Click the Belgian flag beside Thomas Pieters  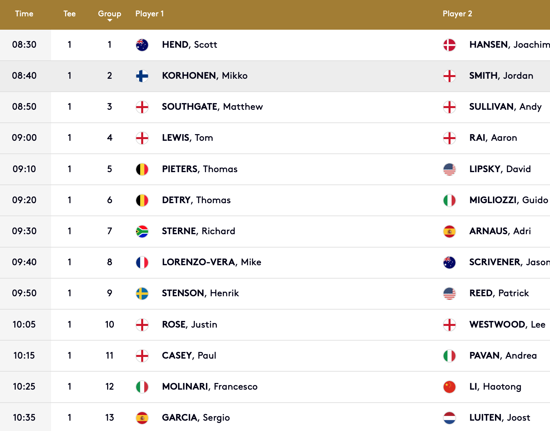click(142, 169)
